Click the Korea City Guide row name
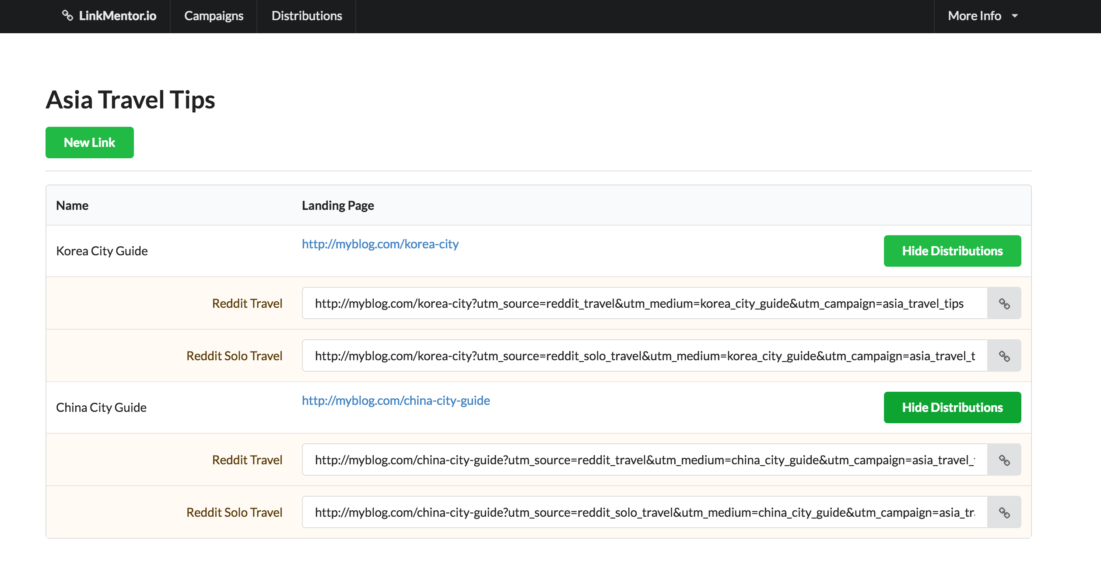Image resolution: width=1101 pixels, height=571 pixels. [102, 251]
